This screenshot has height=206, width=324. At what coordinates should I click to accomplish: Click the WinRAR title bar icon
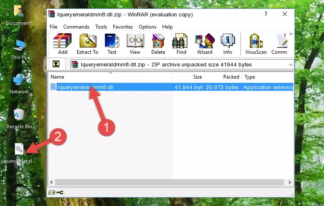(x=51, y=14)
